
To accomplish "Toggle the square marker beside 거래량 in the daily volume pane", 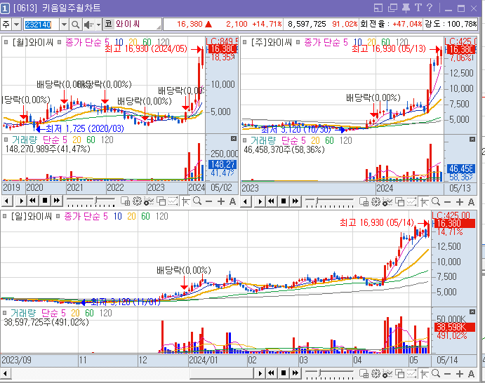I will [5, 313].
